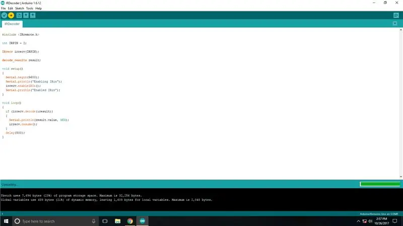This screenshot has width=403, height=226.
Task: Click the 'IRrecv irrecv(IRPIN);' line
Action: (20, 52)
